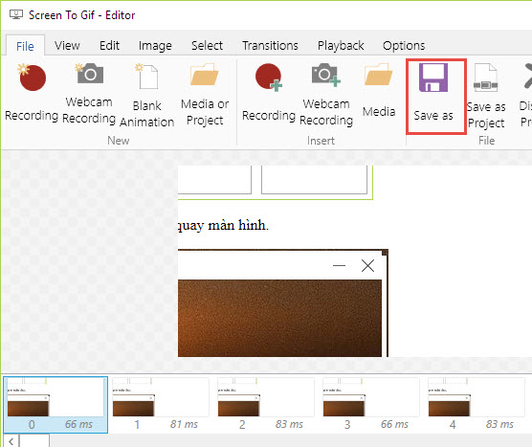Insert a Recording via Insert group
The image size is (532, 447).
[x=269, y=92]
